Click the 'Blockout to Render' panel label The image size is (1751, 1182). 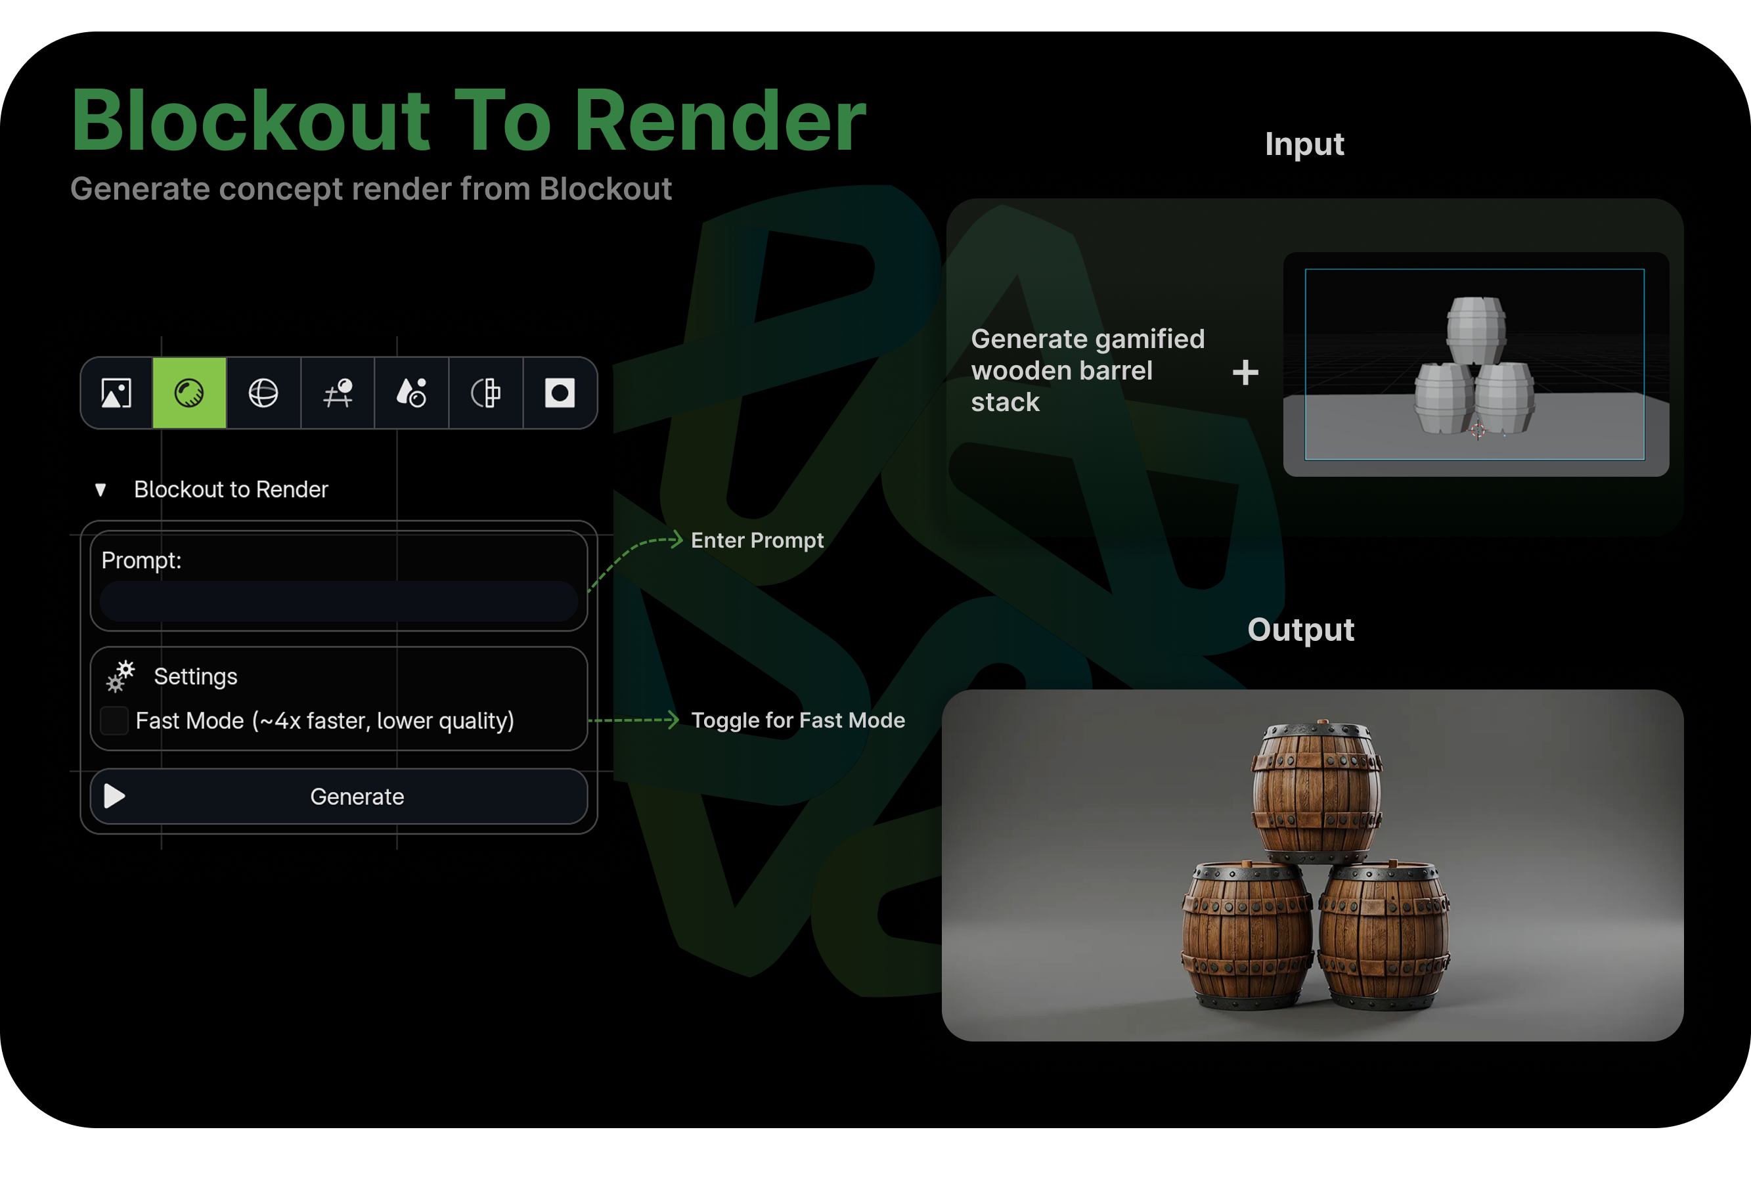point(231,490)
